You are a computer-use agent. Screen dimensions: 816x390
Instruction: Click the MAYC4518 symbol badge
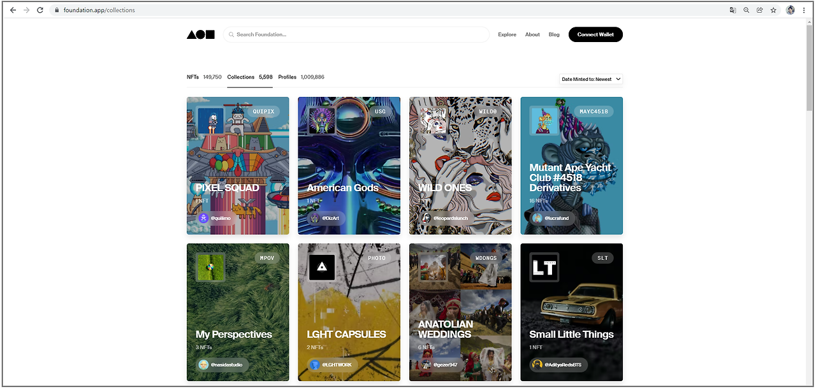click(594, 112)
